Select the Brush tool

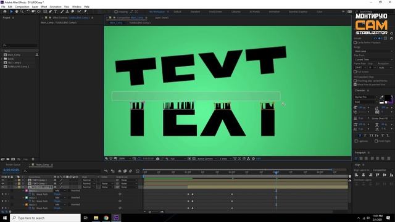(x=62, y=12)
